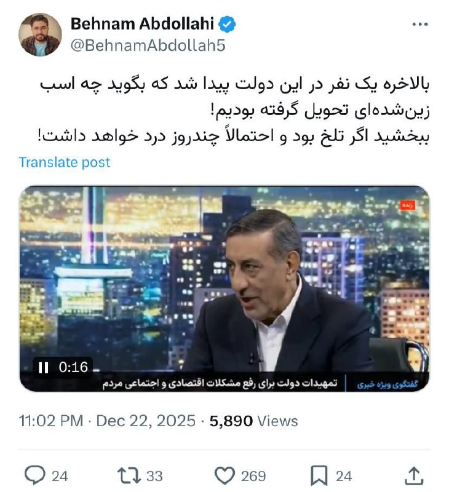The height and width of the screenshot is (492, 449).
Task: Open the @BehnamAbdollah5 handle link
Action: [148, 45]
